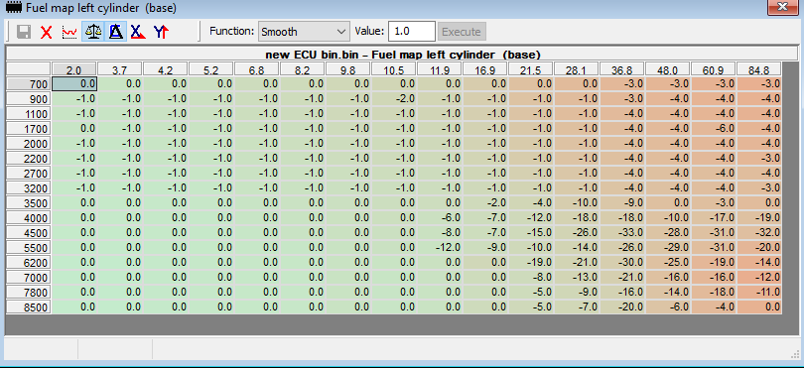The width and height of the screenshot is (804, 368).
Task: Click the -29.0 cell in row 5500
Action: 668,248
